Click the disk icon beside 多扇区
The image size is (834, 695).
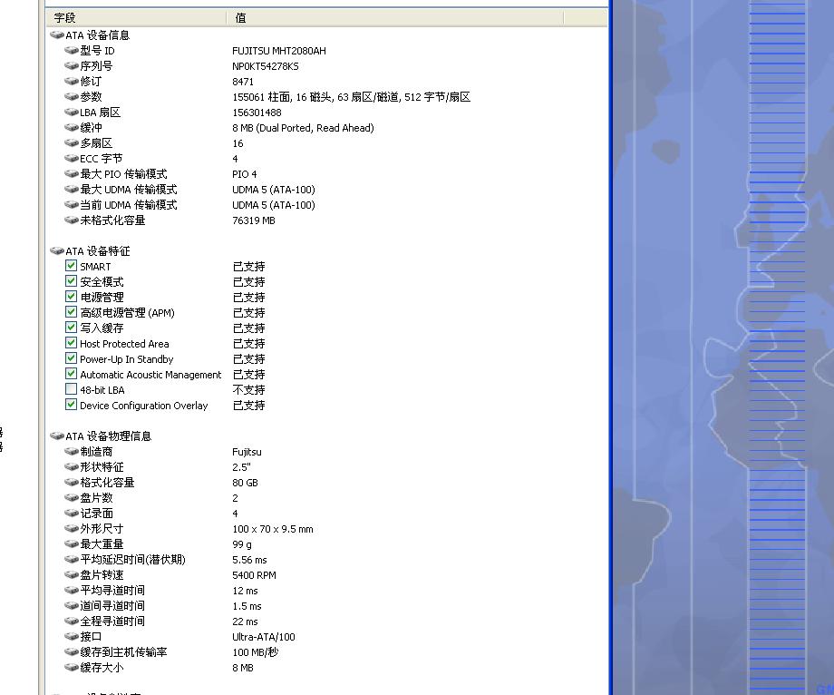pos(72,143)
